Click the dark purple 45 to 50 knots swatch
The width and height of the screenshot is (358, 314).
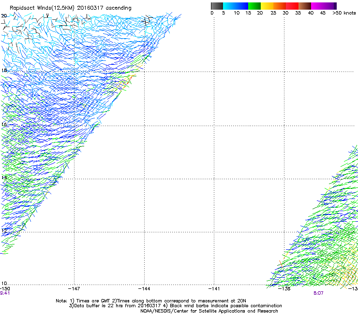[x=330, y=6]
